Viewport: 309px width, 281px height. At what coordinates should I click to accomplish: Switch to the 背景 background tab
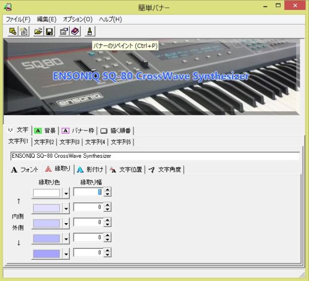point(45,131)
